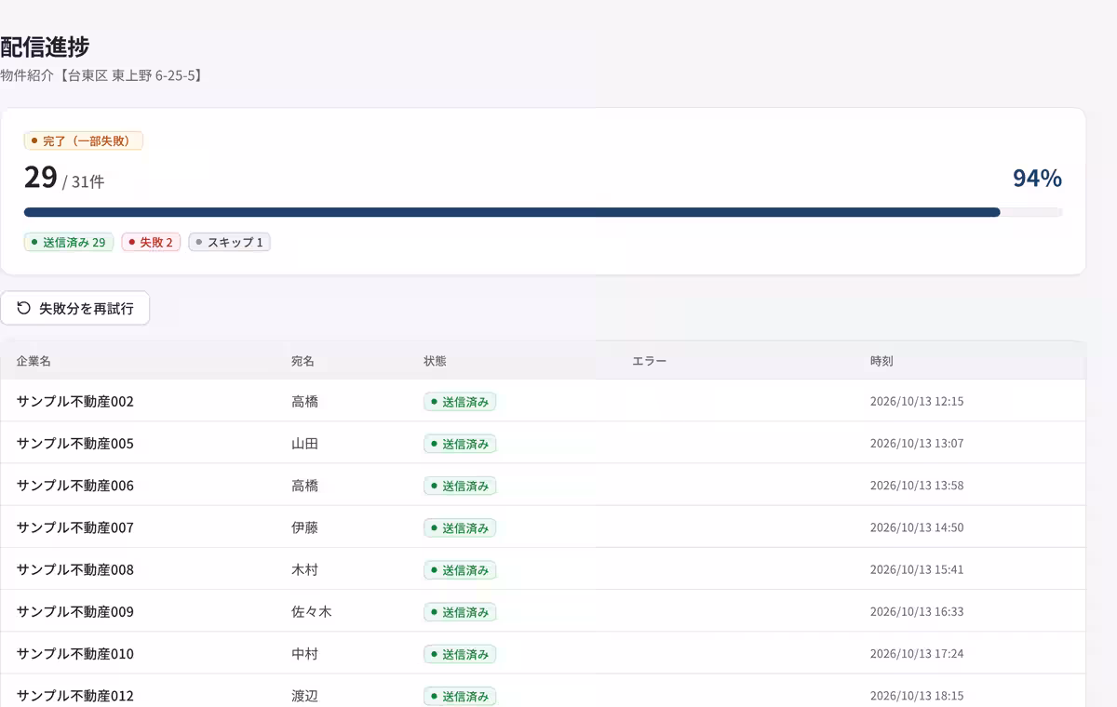Screen dimensions: 1117x707
Task: Click the 送信済み badge for サンプル不動産006
Action: [x=460, y=486]
